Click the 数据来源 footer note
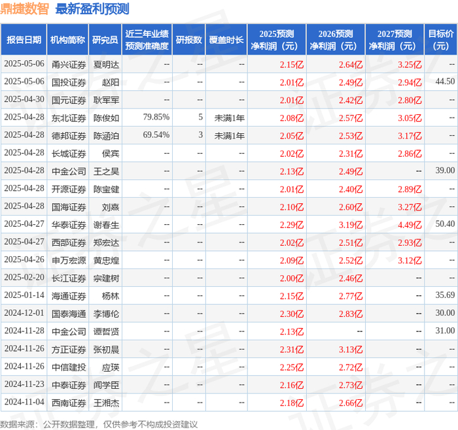458x430 pixels. pos(99,424)
